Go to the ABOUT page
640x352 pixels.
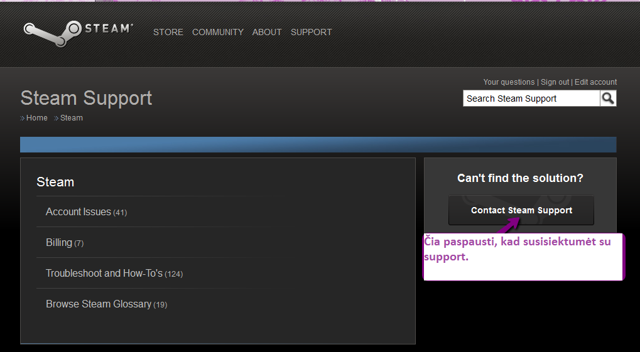pyautogui.click(x=267, y=32)
